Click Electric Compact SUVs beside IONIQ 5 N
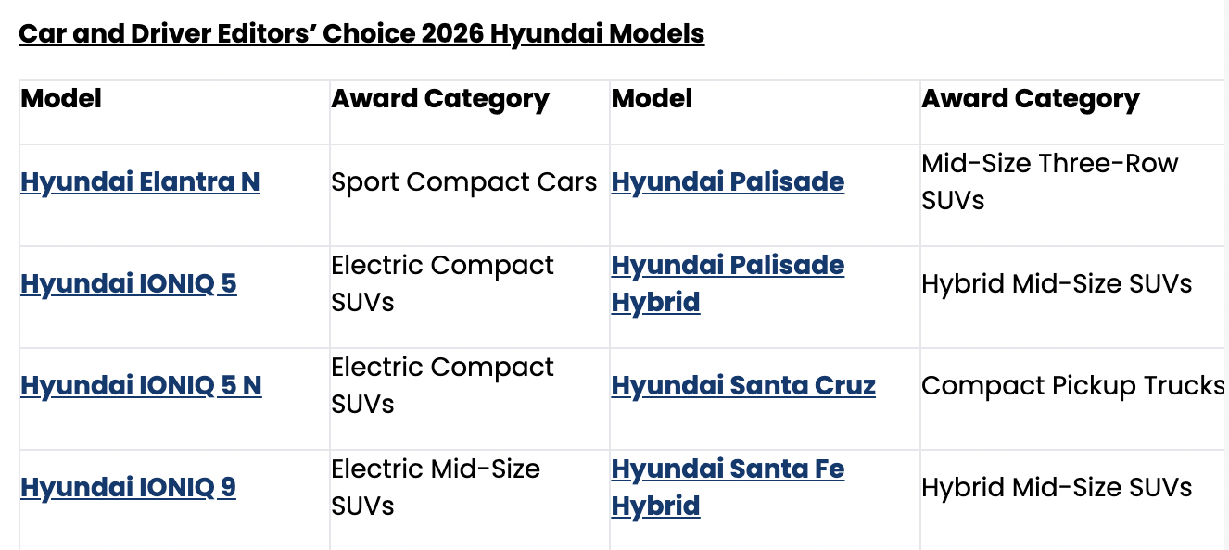 [x=442, y=385]
